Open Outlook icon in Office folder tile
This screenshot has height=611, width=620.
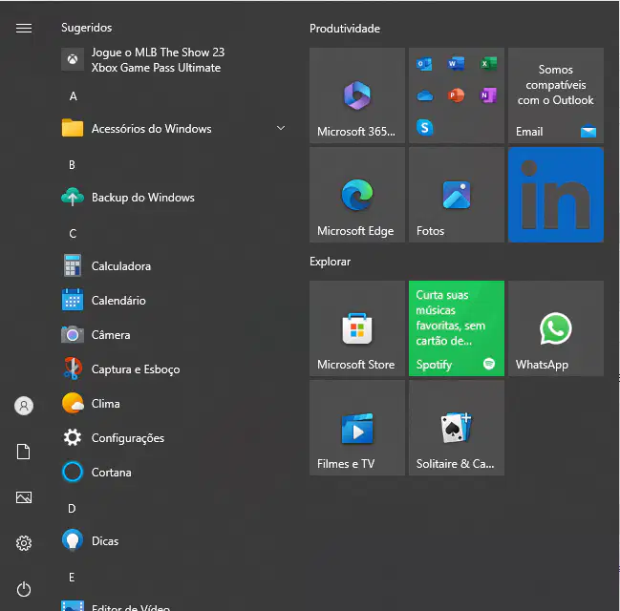point(424,64)
